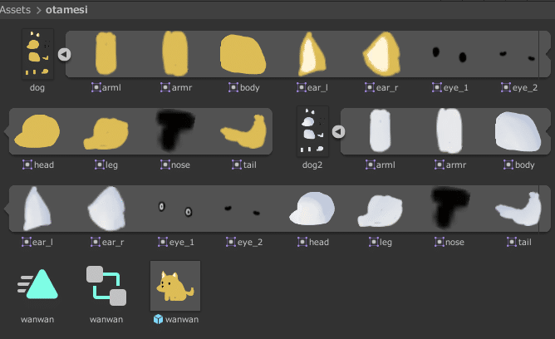Image resolution: width=555 pixels, height=339 pixels.
Task: Select black nose sprite beside yellow leg
Action: tap(174, 130)
